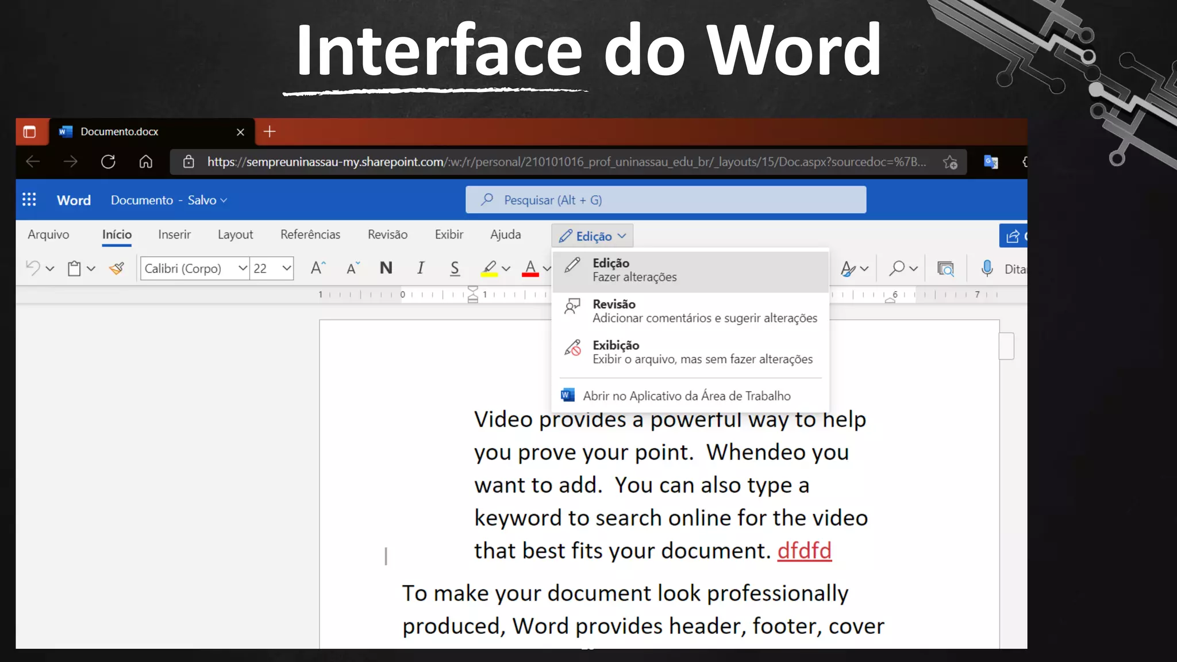Switch to the Início tab
Image resolution: width=1177 pixels, height=662 pixels.
point(117,234)
